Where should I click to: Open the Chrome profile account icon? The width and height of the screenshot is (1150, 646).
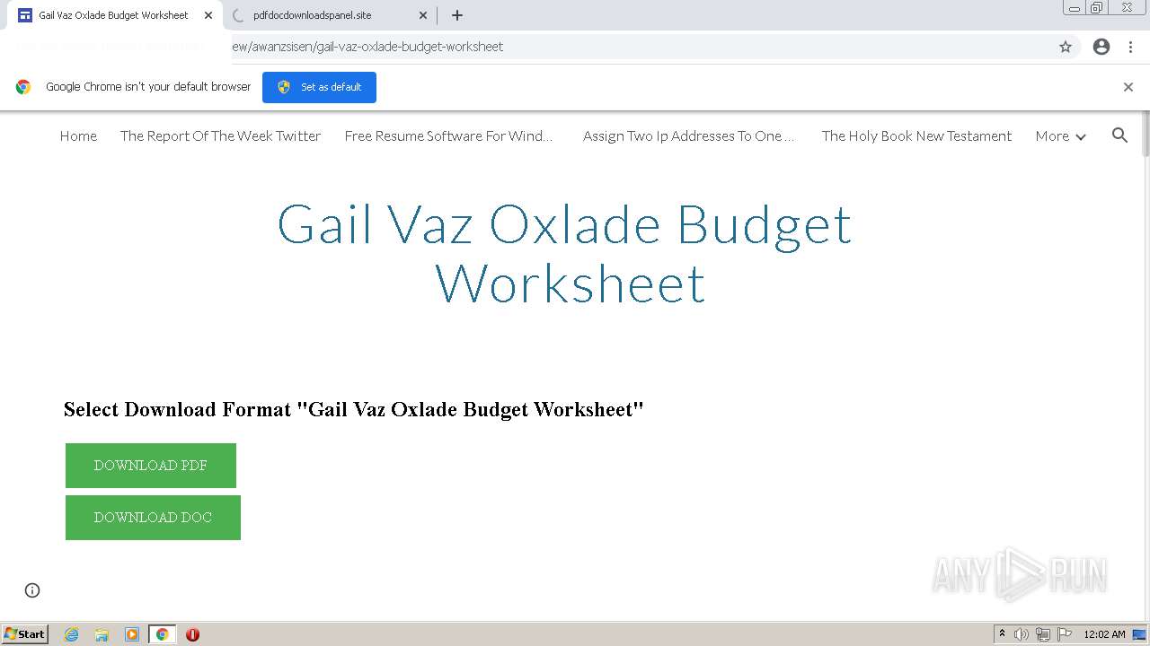point(1101,47)
